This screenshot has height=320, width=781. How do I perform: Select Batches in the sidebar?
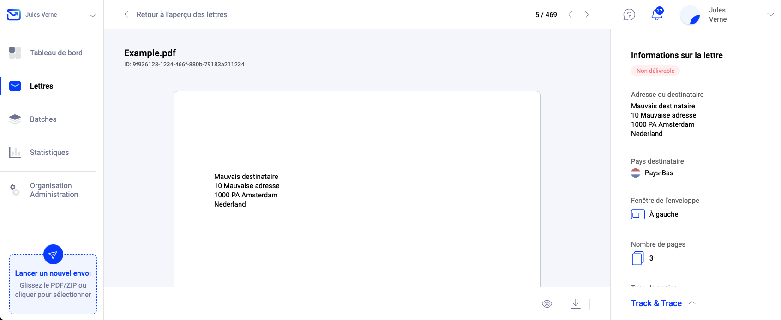coord(43,119)
